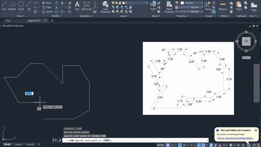Select the Line draw tool

[x=4, y=5]
